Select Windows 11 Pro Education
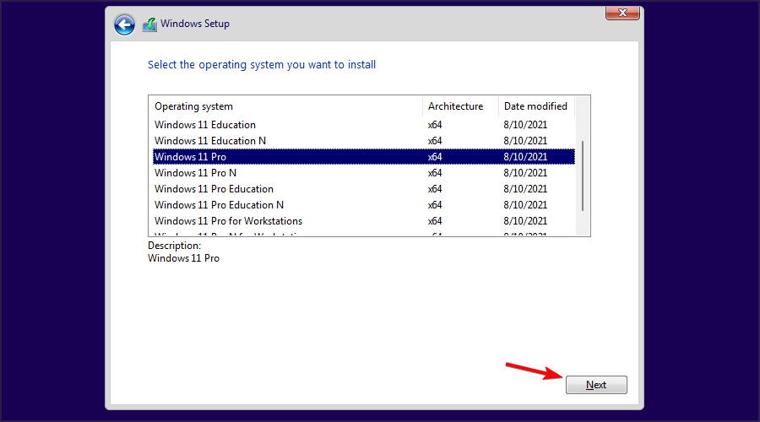The width and height of the screenshot is (760, 422). 214,189
